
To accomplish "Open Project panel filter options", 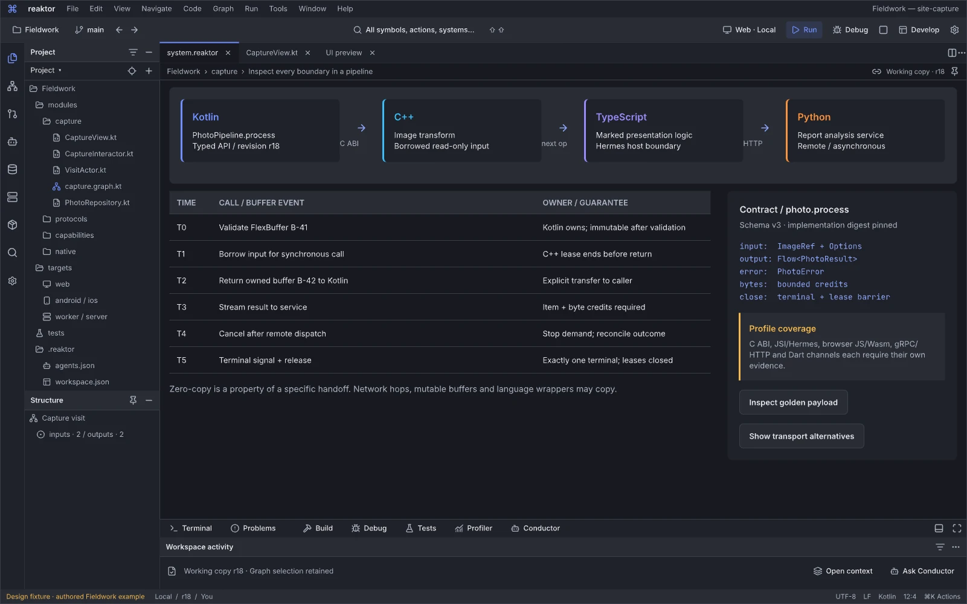I will pyautogui.click(x=133, y=52).
